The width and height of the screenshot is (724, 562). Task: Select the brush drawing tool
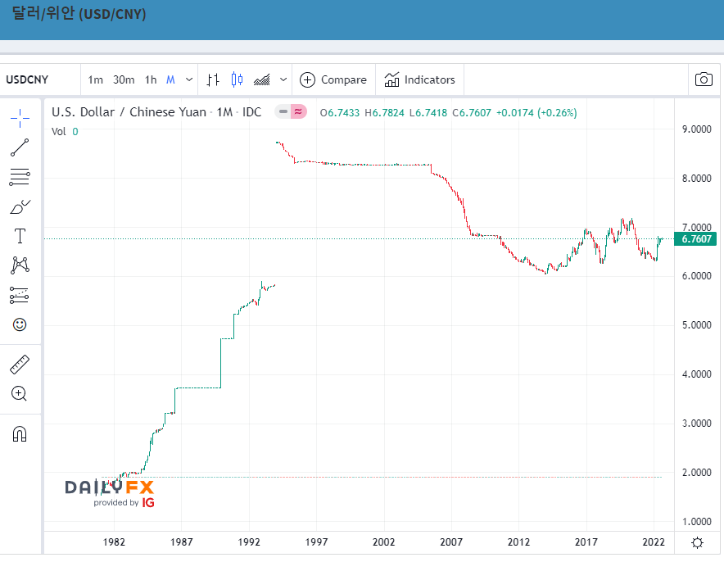(20, 207)
